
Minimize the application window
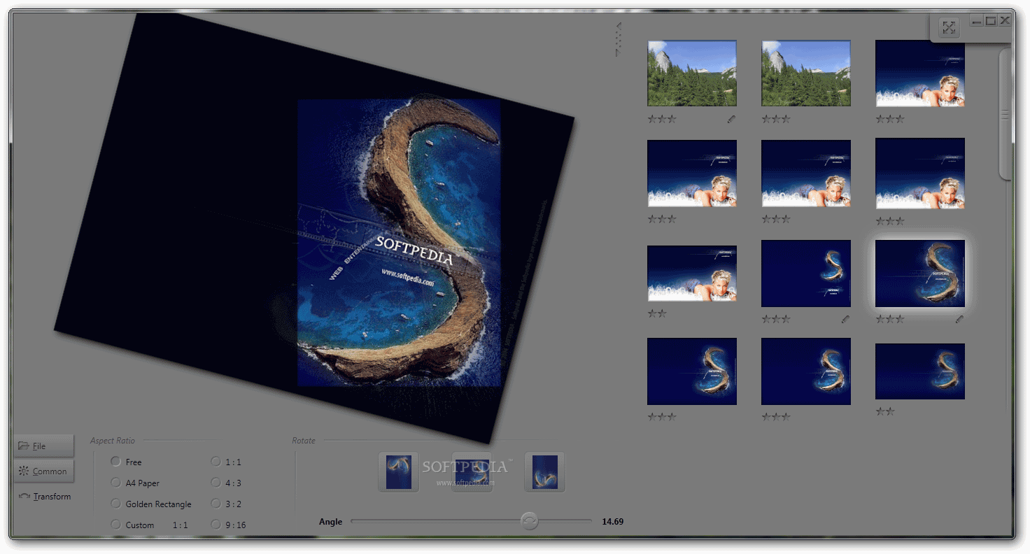point(977,21)
